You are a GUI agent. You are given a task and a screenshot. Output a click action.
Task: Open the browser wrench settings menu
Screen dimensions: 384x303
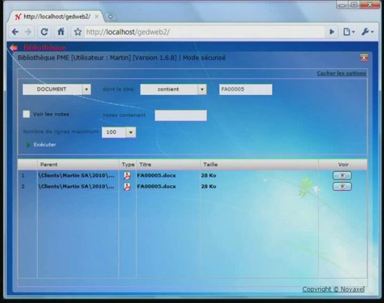(367, 32)
